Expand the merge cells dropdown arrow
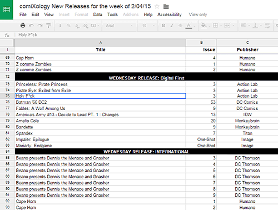This screenshot has width=278, height=210. [234, 26]
